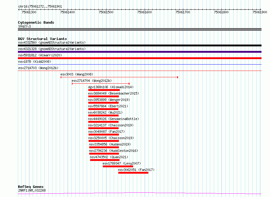270x197 pixels.
Task: Select red bar under nsv3062051
Action: coord(133,173)
